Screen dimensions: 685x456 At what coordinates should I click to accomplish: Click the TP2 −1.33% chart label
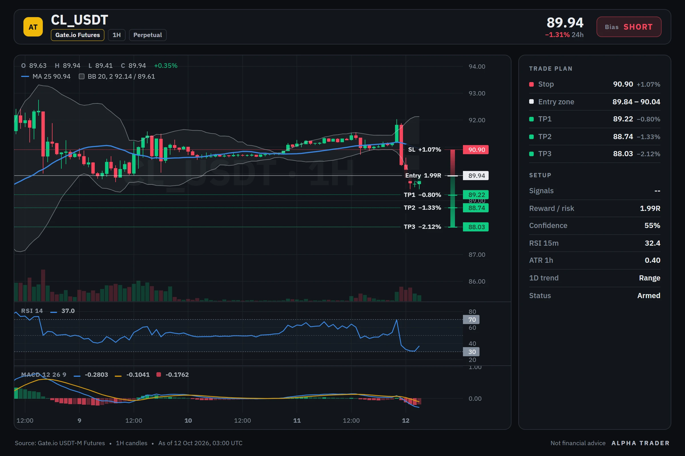click(422, 208)
